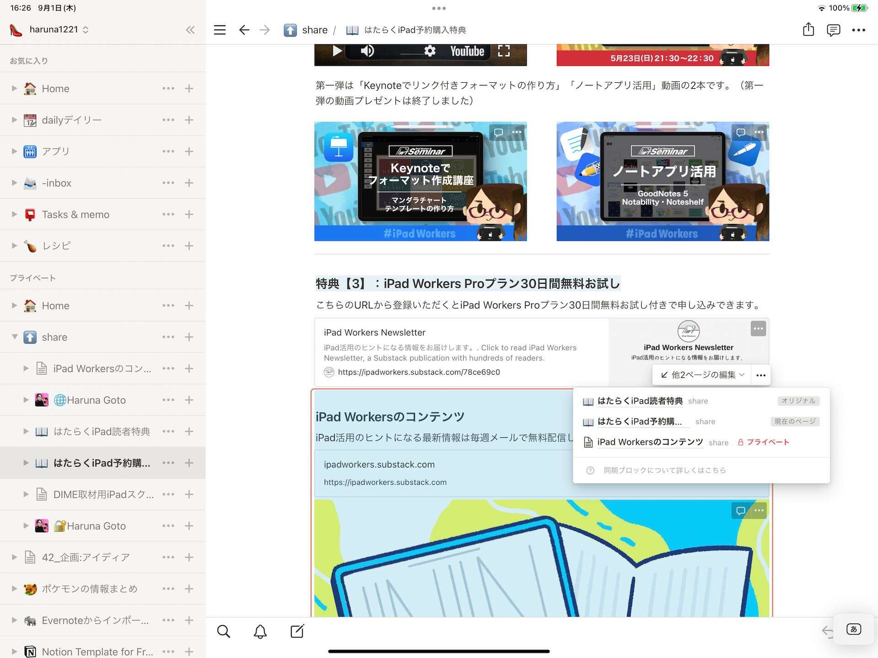The image size is (878, 658).
Task: Tap the share export icon
Action: point(808,30)
